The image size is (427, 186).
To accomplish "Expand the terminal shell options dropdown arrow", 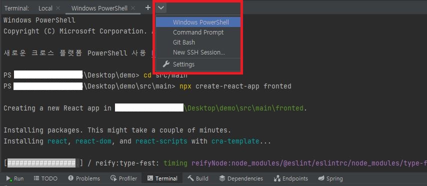I will pyautogui.click(x=161, y=8).
